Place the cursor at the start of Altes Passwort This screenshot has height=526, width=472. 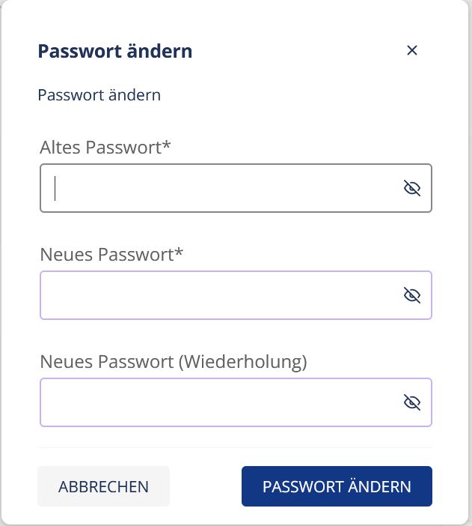click(56, 188)
